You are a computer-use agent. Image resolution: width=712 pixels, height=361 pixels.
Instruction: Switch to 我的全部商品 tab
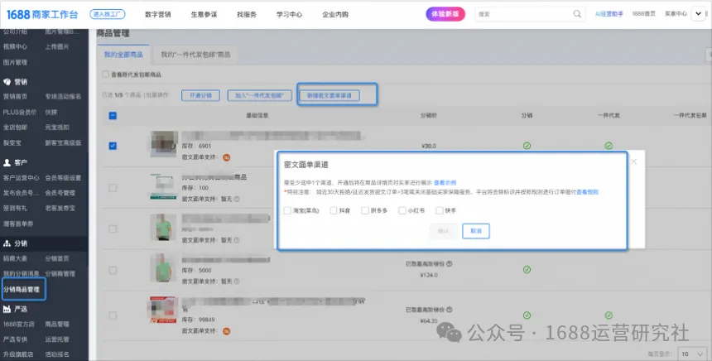[123, 55]
